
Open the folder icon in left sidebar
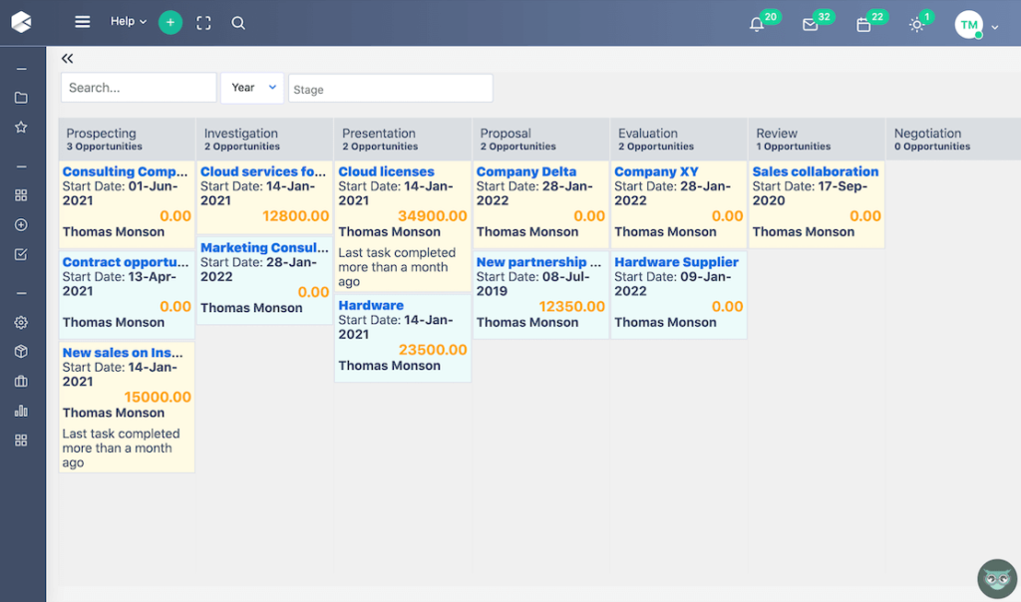click(x=21, y=98)
